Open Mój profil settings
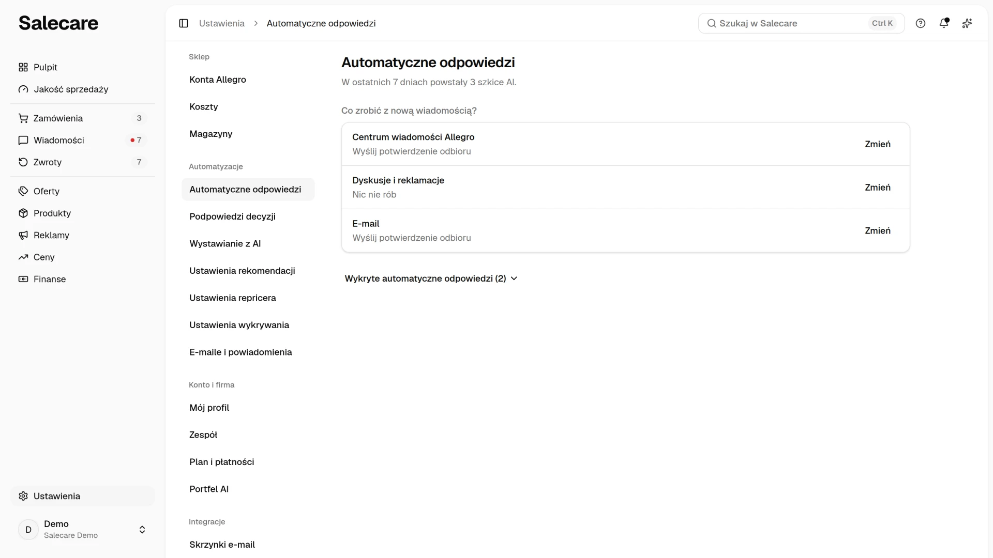 (x=248, y=408)
